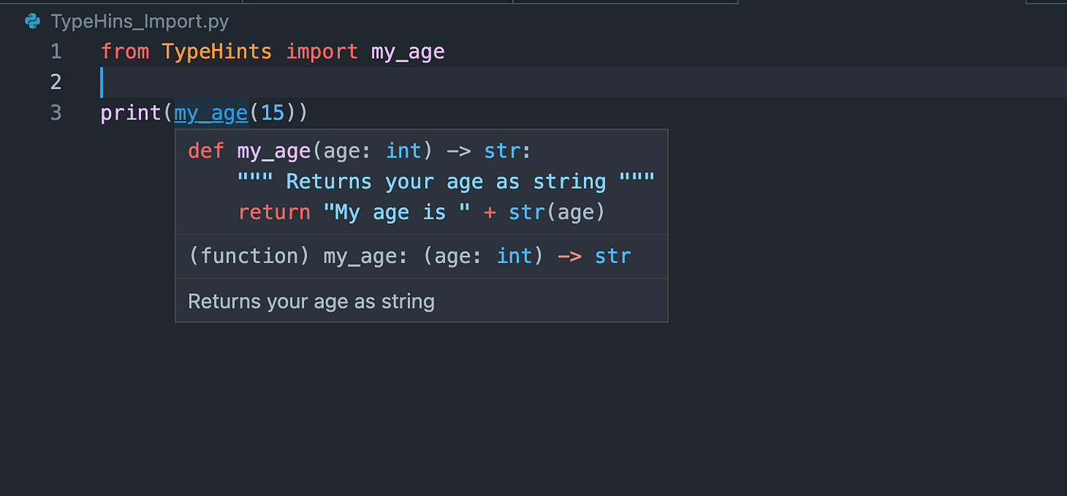Click the return statement in the hover popup

(421, 212)
